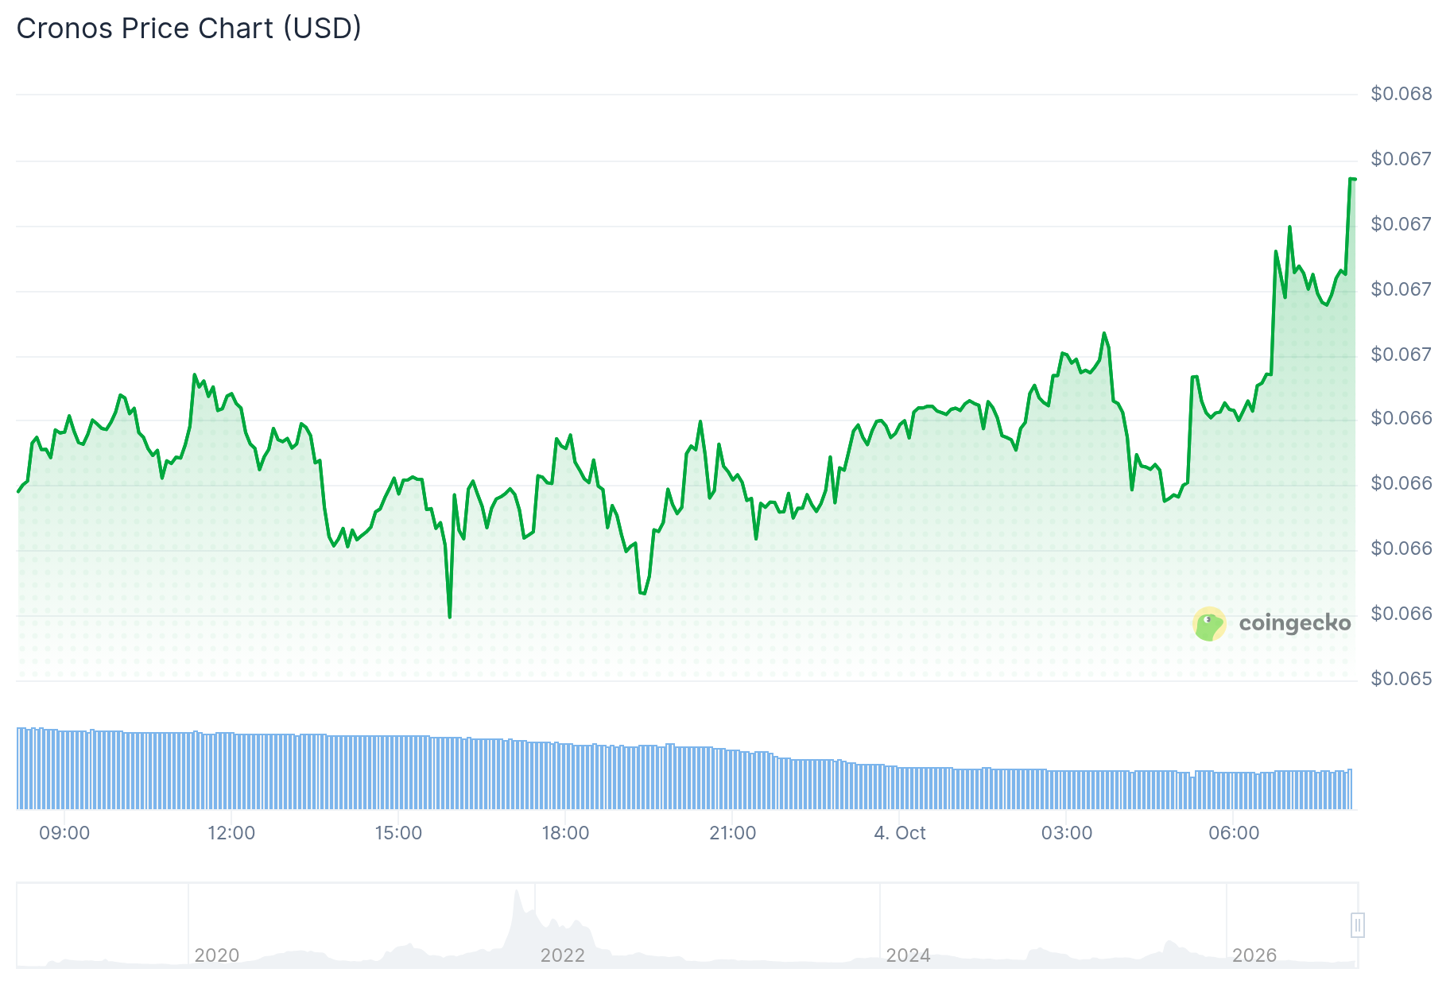Click the $0.065 price axis label
This screenshot has height=992, width=1450.
coord(1402,679)
